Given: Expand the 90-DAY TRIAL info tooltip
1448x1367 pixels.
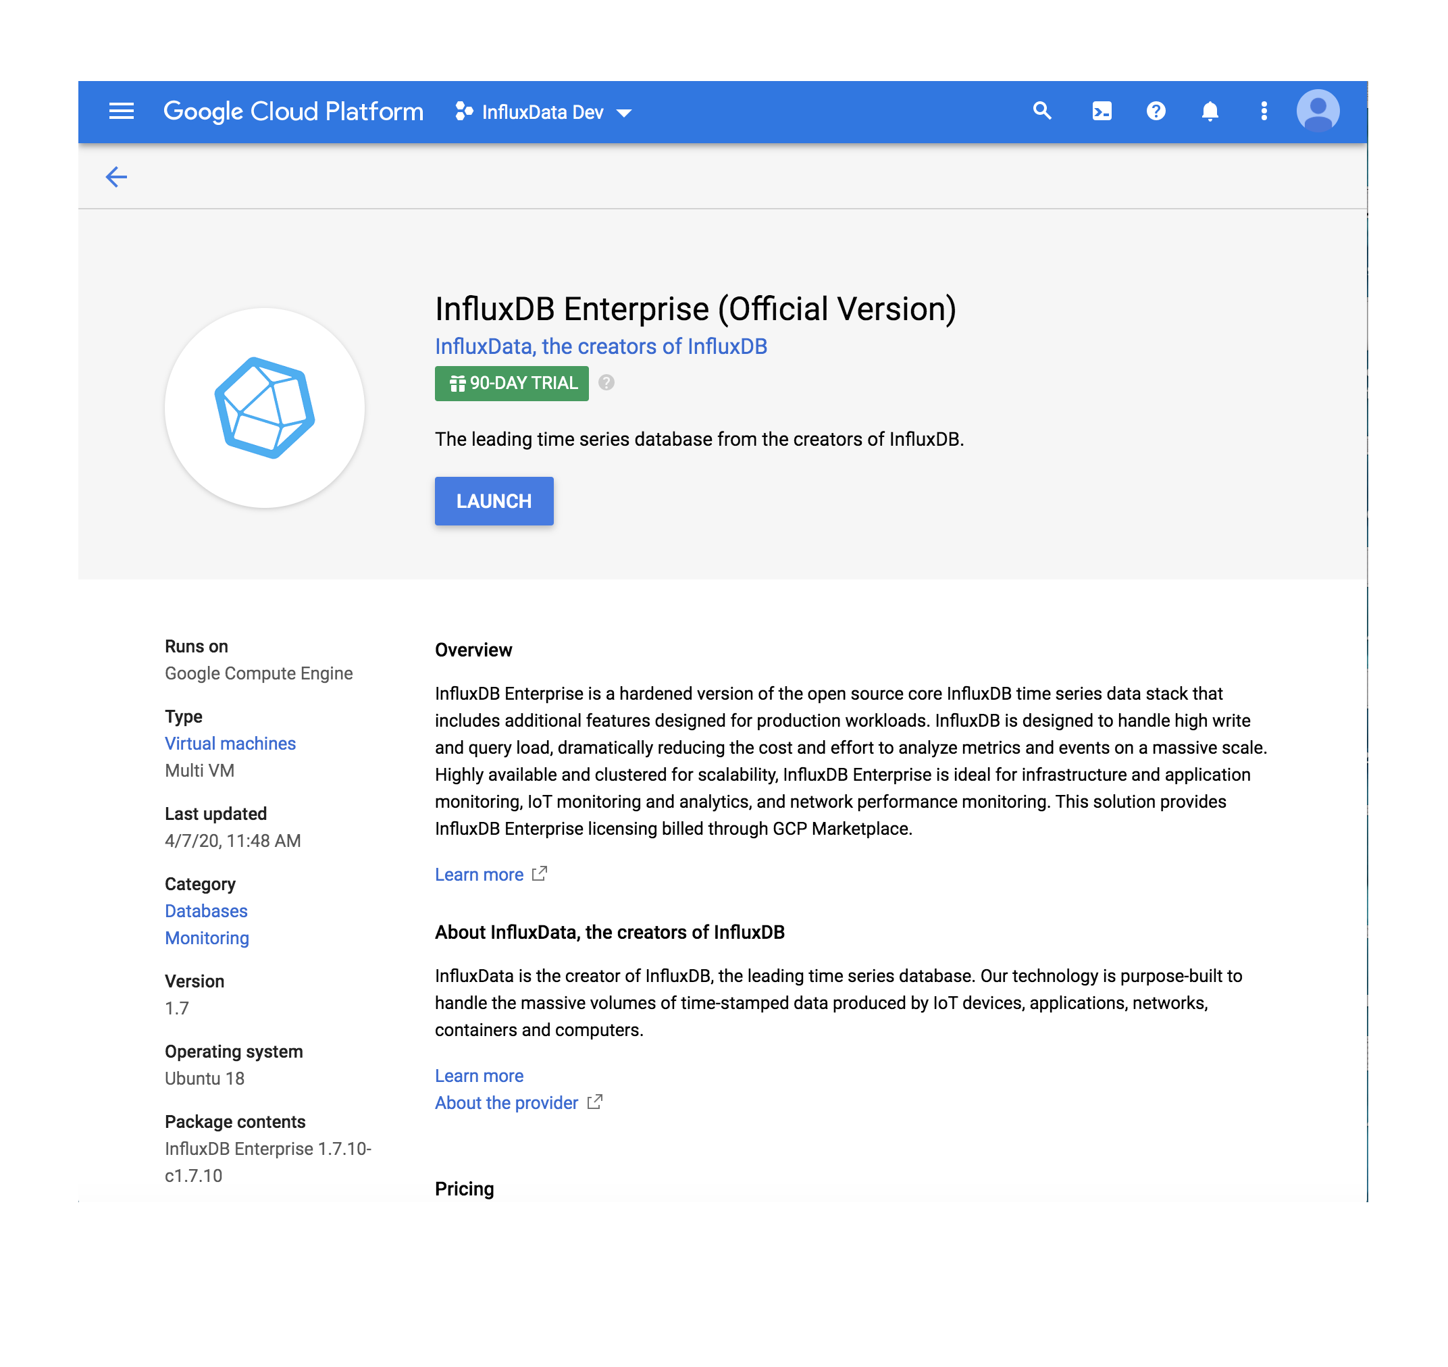Looking at the screenshot, I should click(x=609, y=383).
